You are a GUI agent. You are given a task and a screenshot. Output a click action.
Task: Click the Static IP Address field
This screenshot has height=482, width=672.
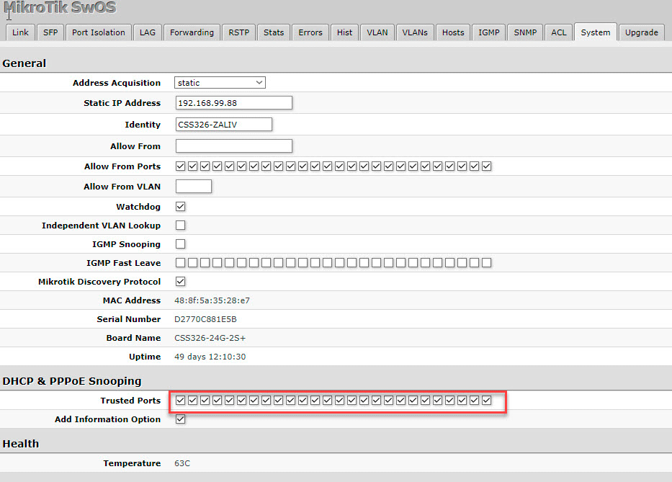pos(233,103)
